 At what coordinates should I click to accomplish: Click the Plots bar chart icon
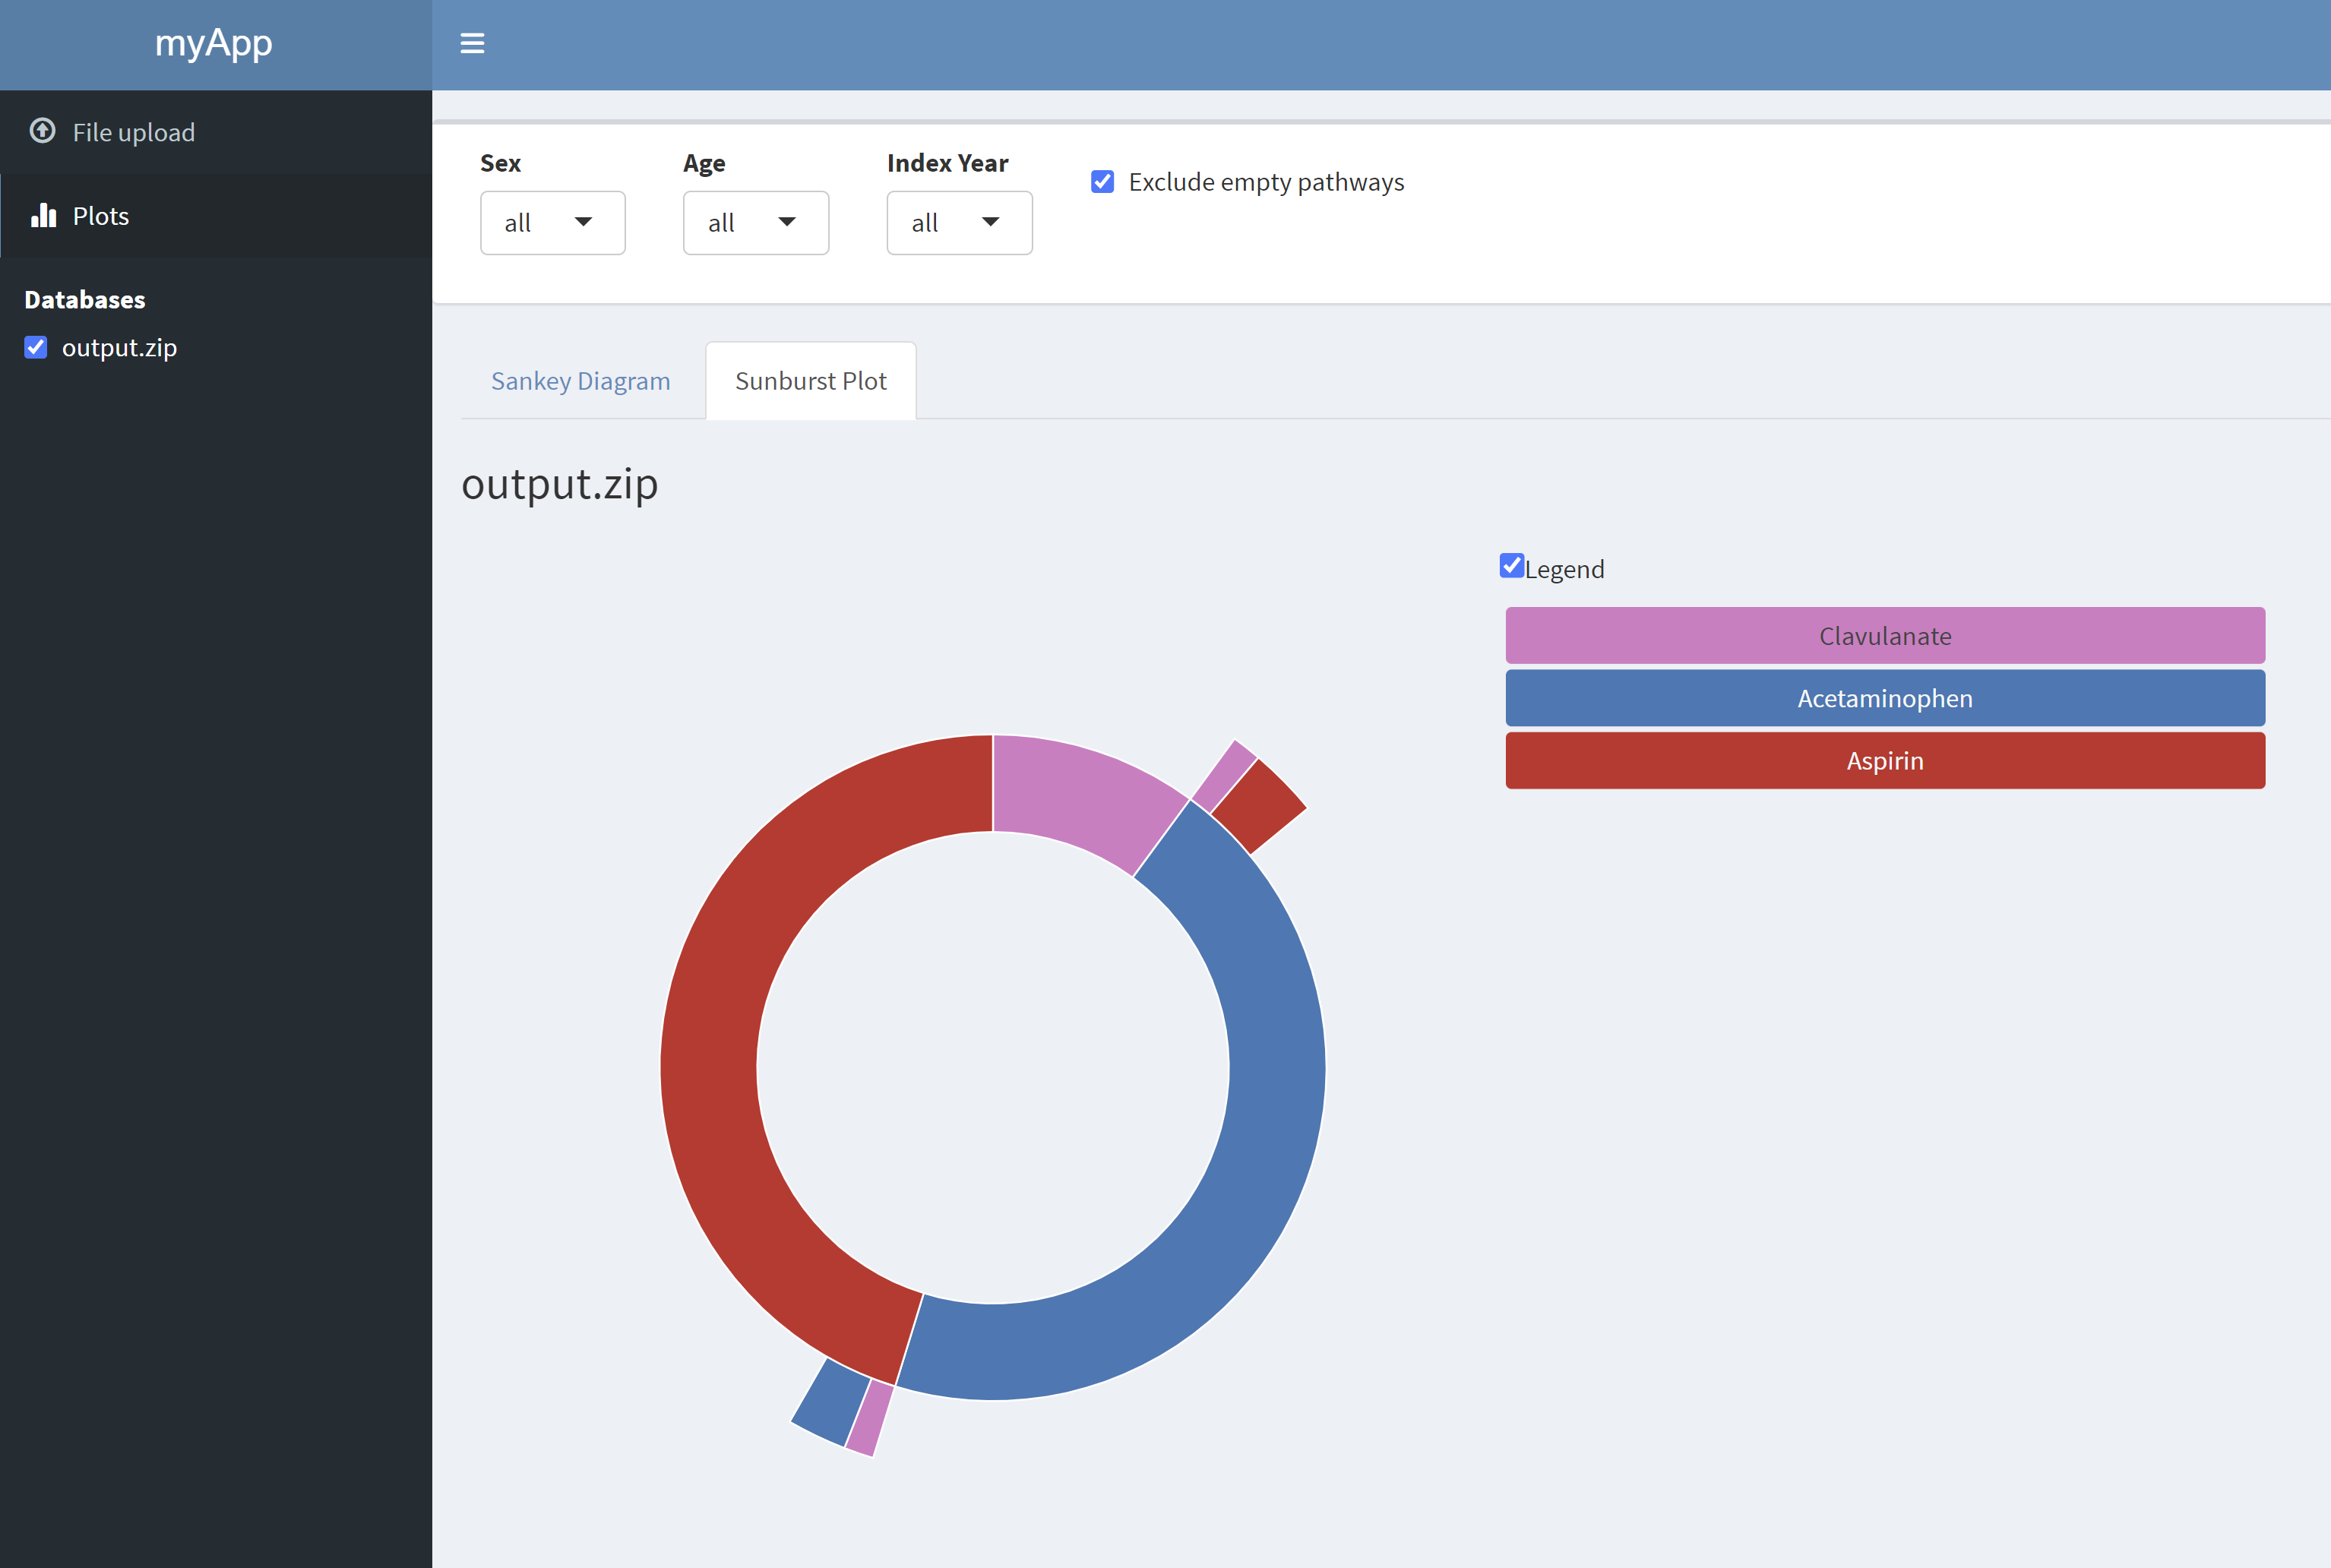point(43,215)
